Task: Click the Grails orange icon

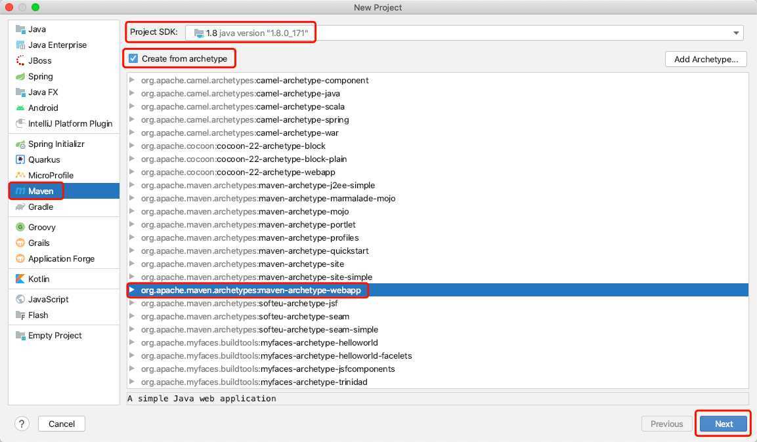Action: (x=20, y=243)
